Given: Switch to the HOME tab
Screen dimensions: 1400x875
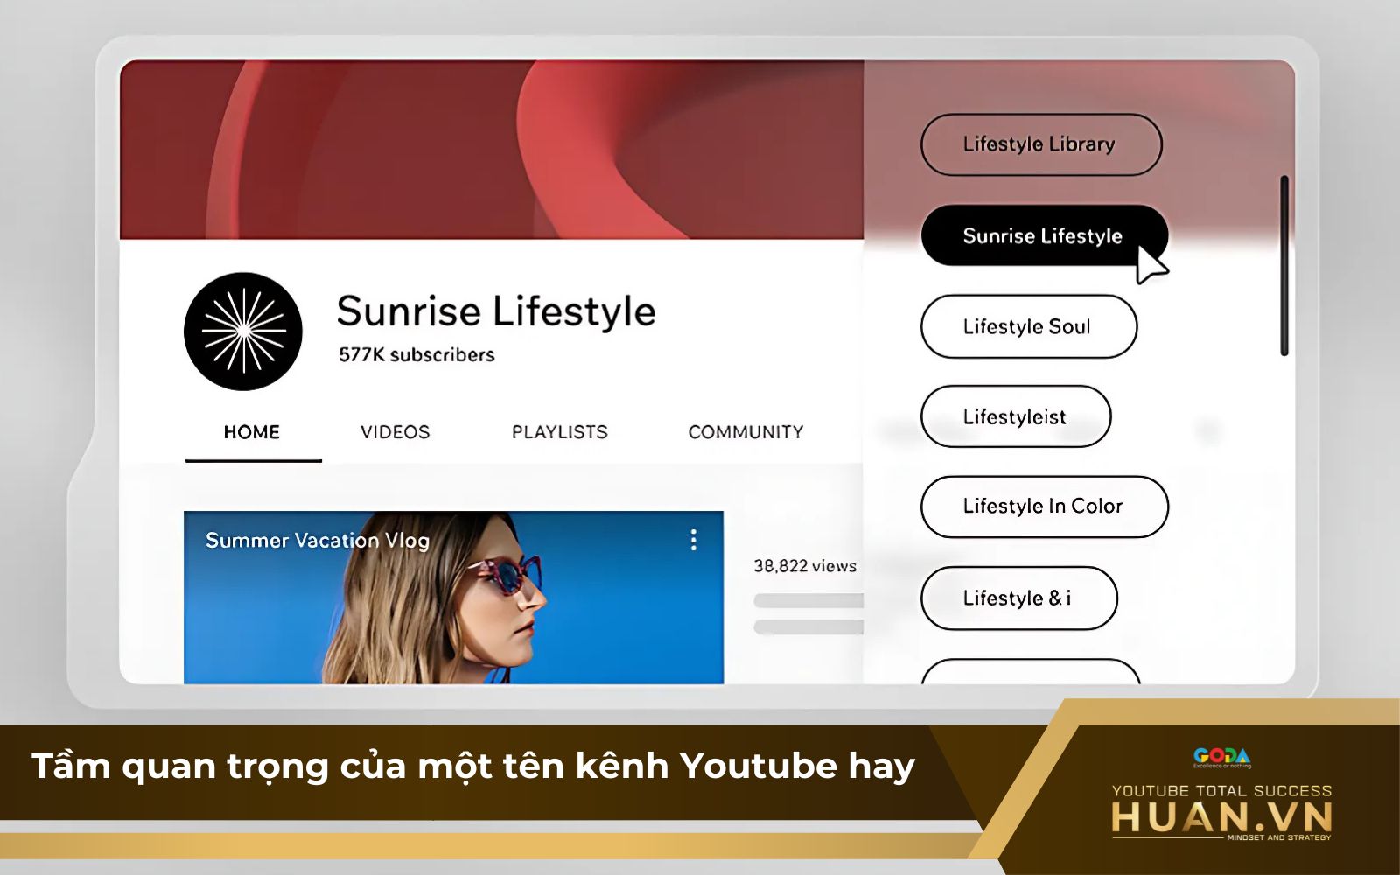Looking at the screenshot, I should (x=252, y=432).
